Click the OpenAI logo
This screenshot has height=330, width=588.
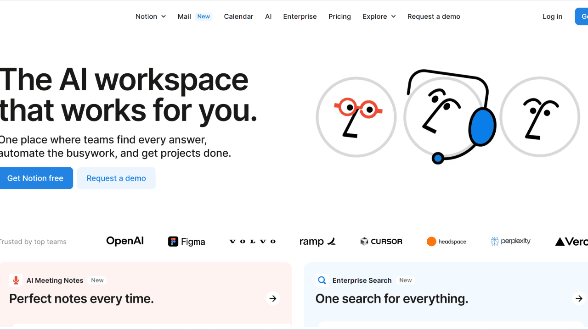pyautogui.click(x=125, y=241)
